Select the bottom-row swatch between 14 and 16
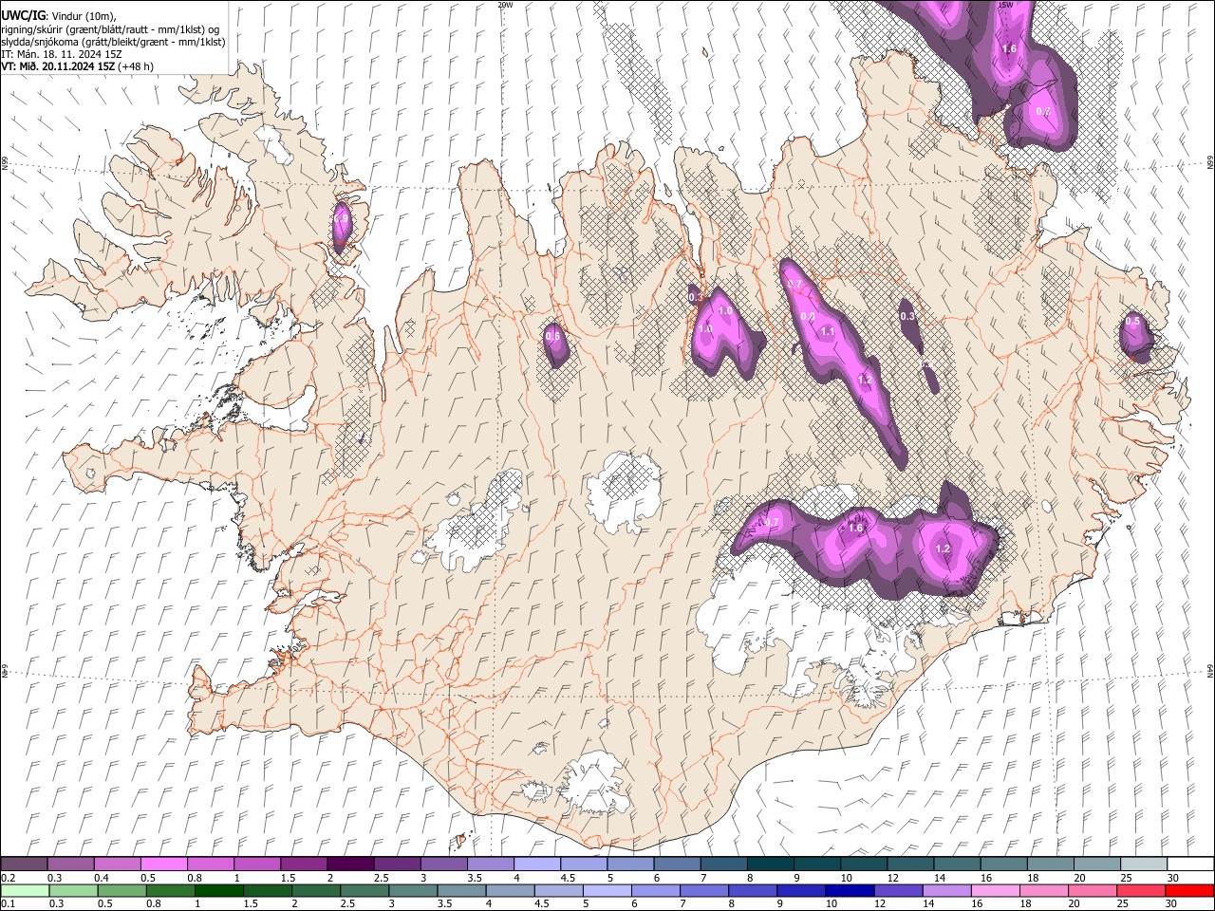The width and height of the screenshot is (1215, 911). coord(946,890)
